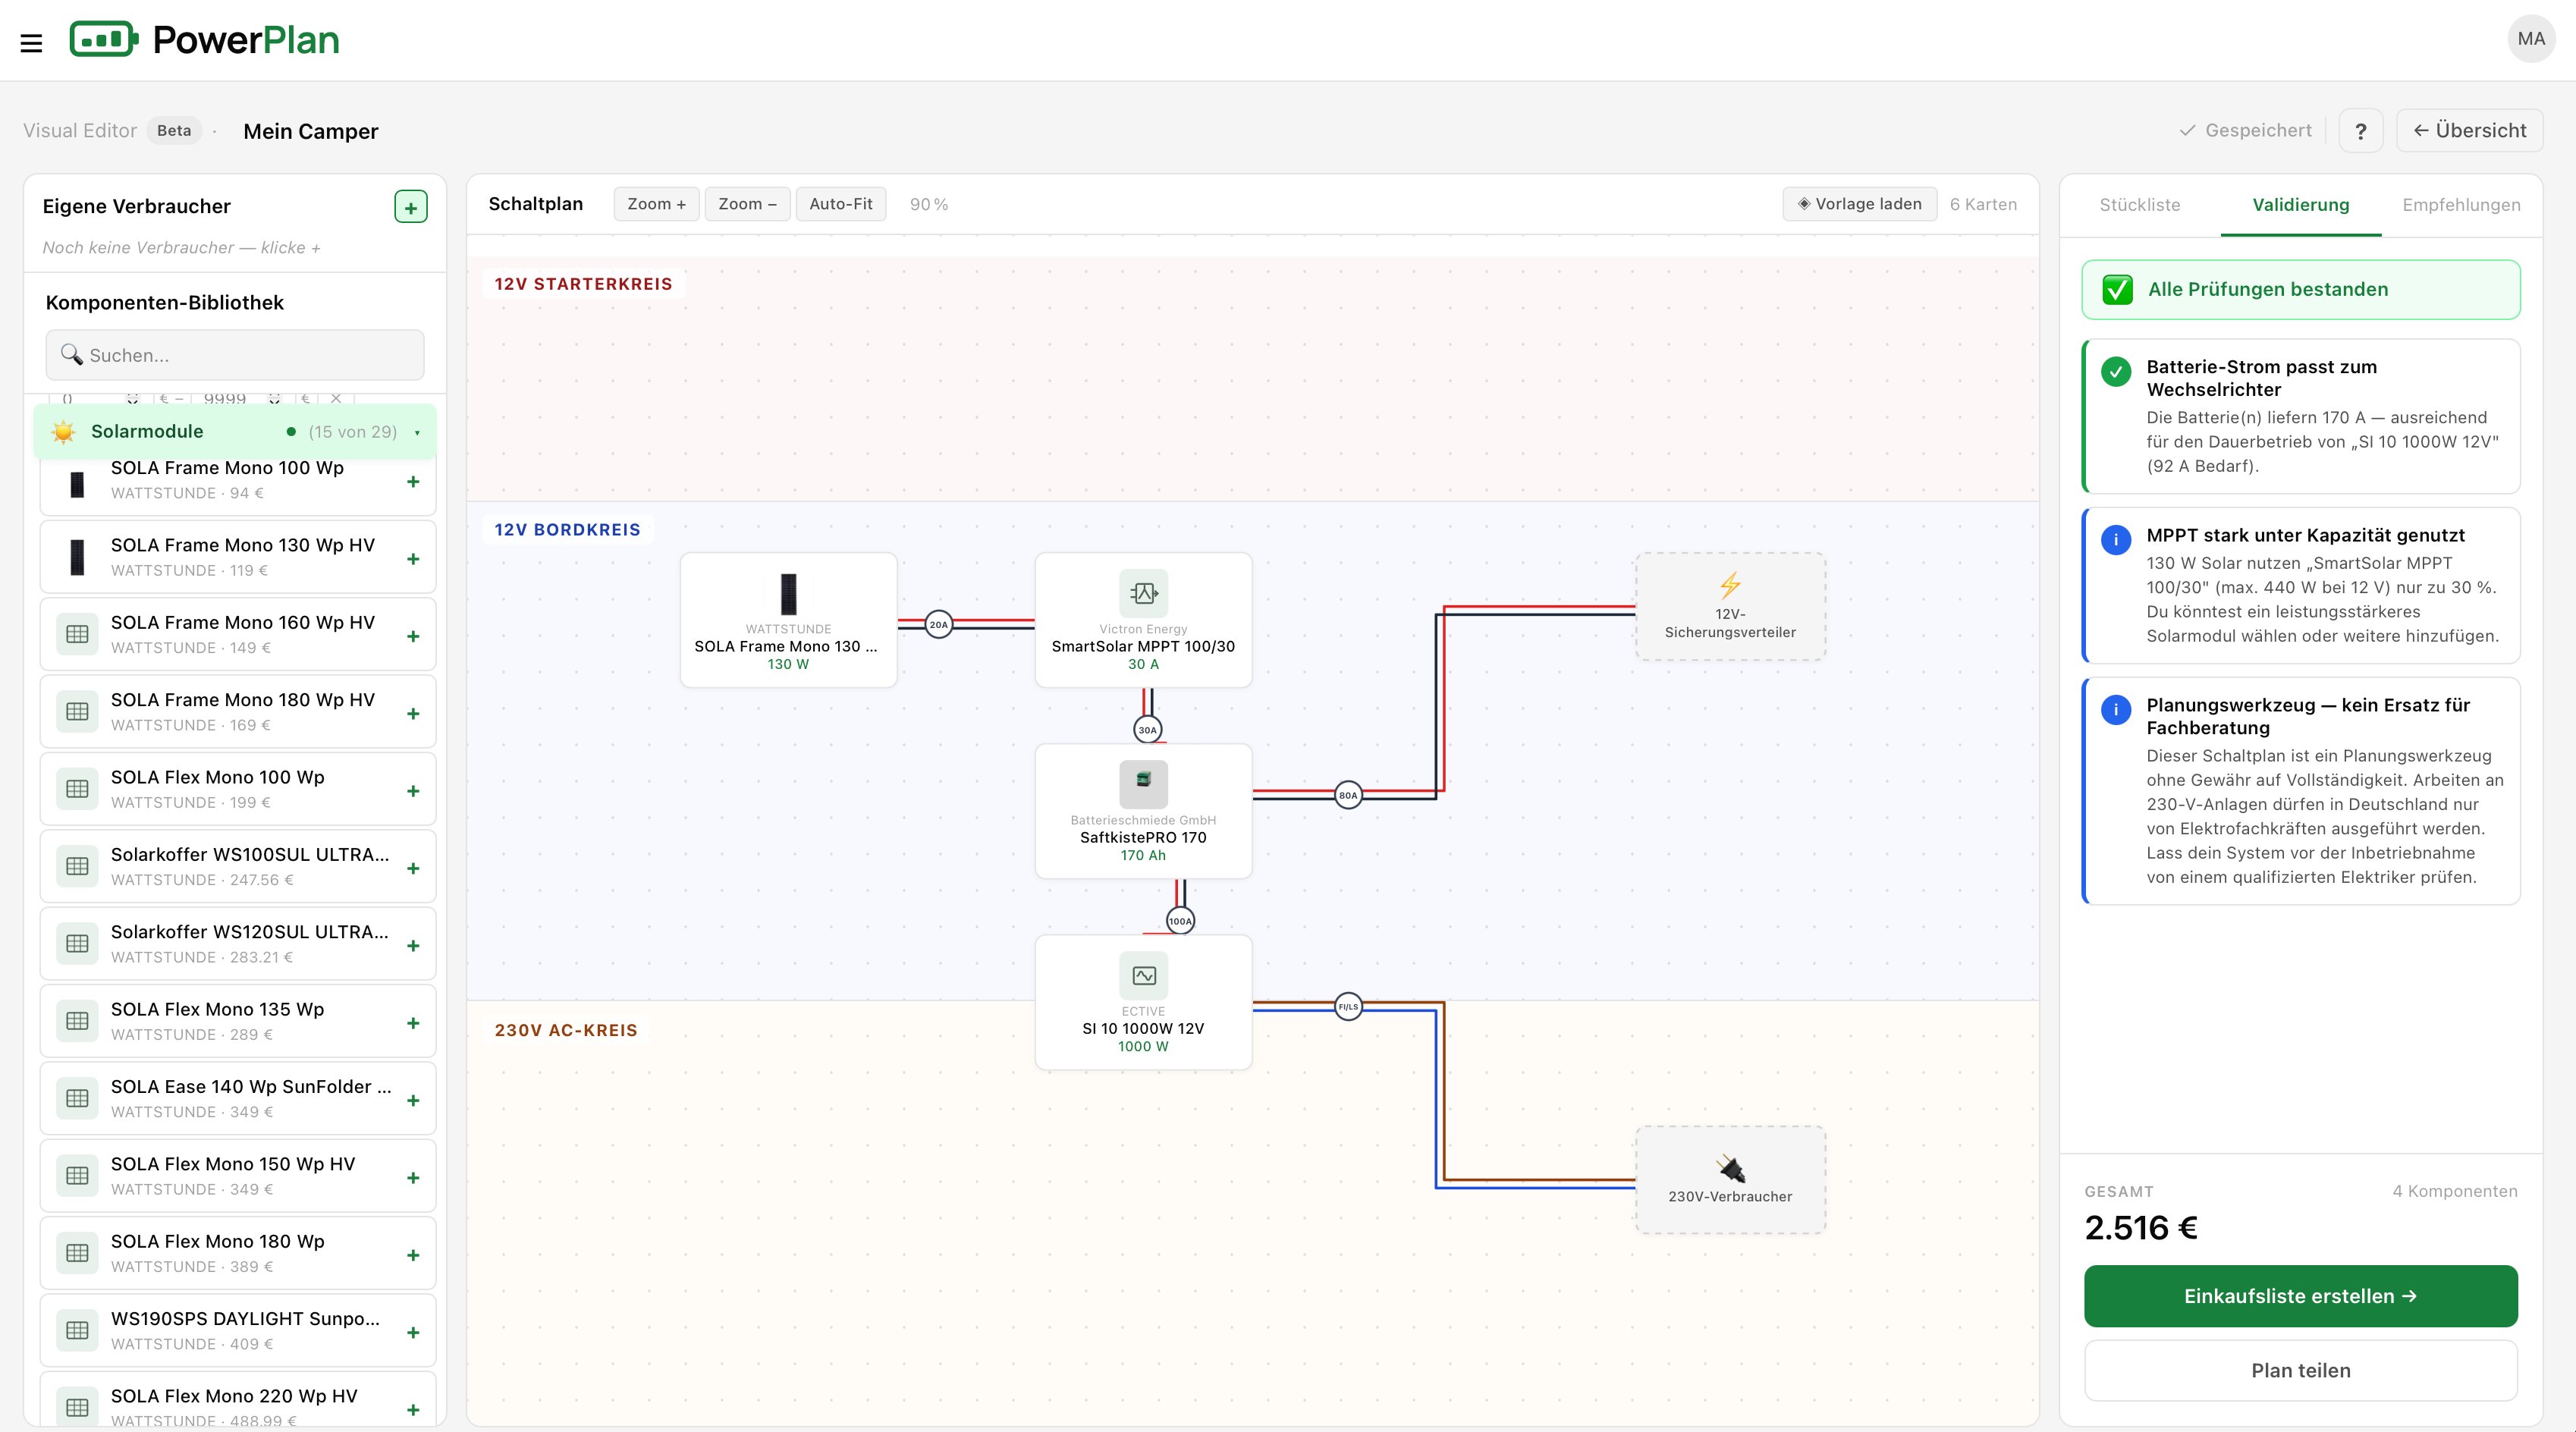Select the SaftkistePRO 170 battery icon
Image resolution: width=2576 pixels, height=1432 pixels.
[x=1143, y=784]
